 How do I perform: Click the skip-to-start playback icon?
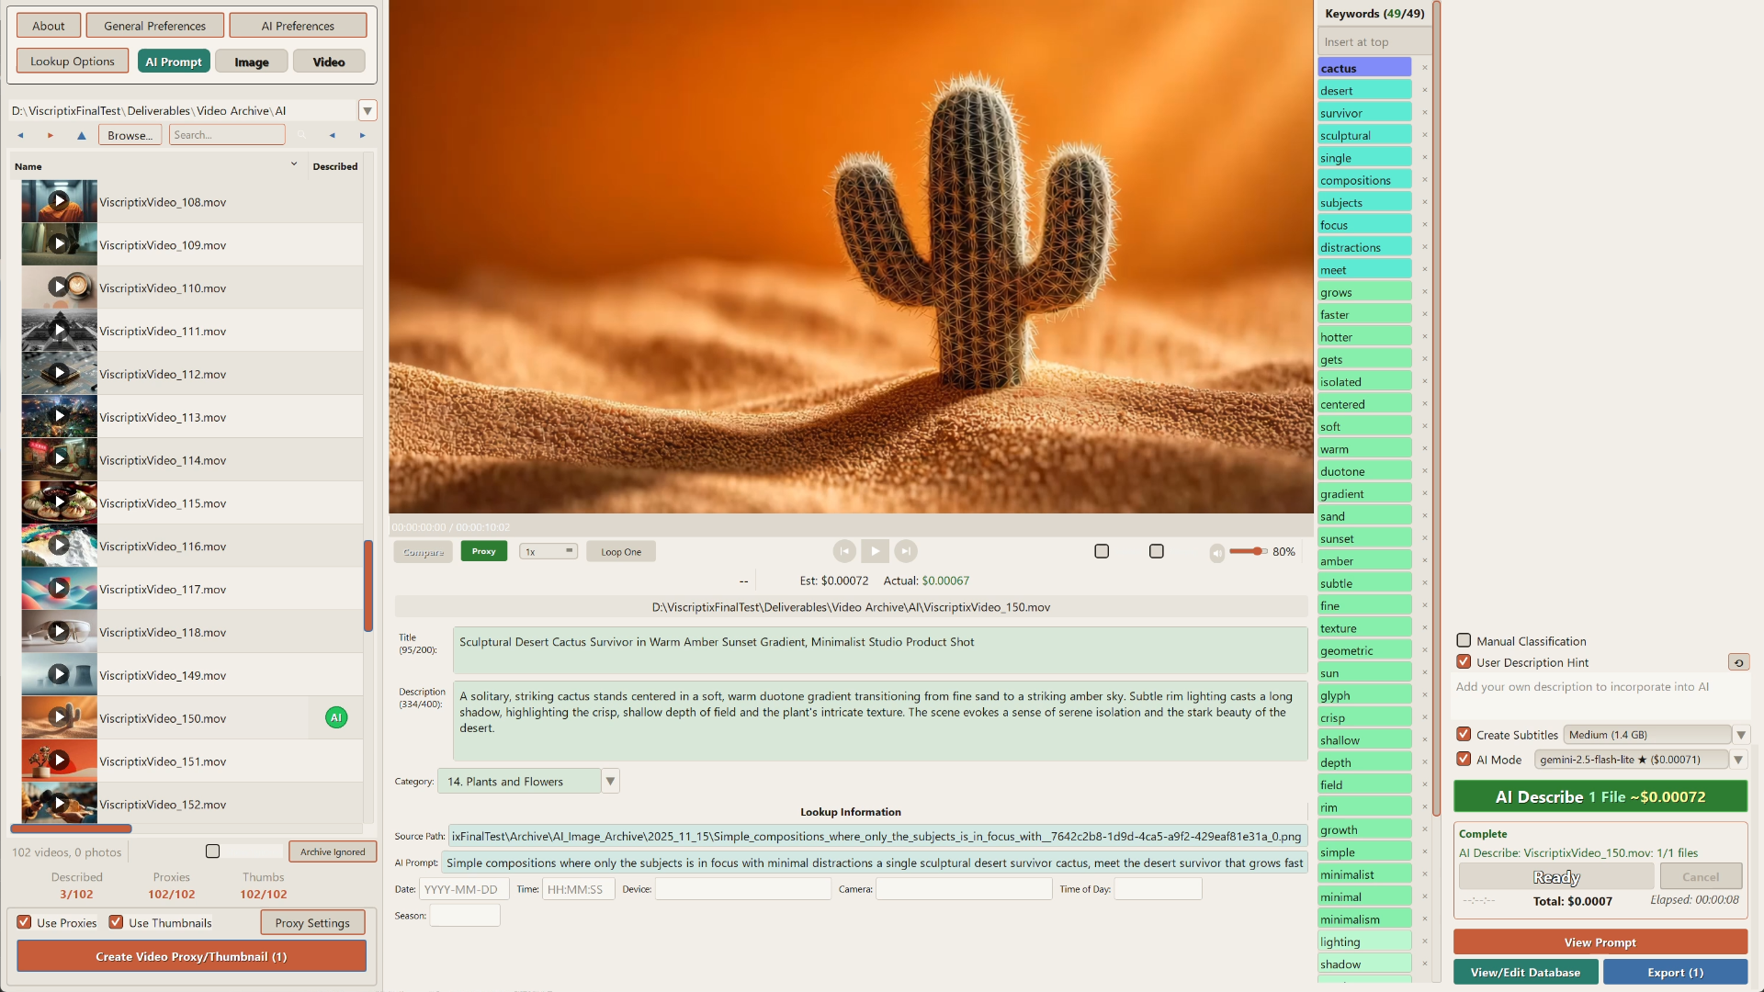(x=845, y=551)
